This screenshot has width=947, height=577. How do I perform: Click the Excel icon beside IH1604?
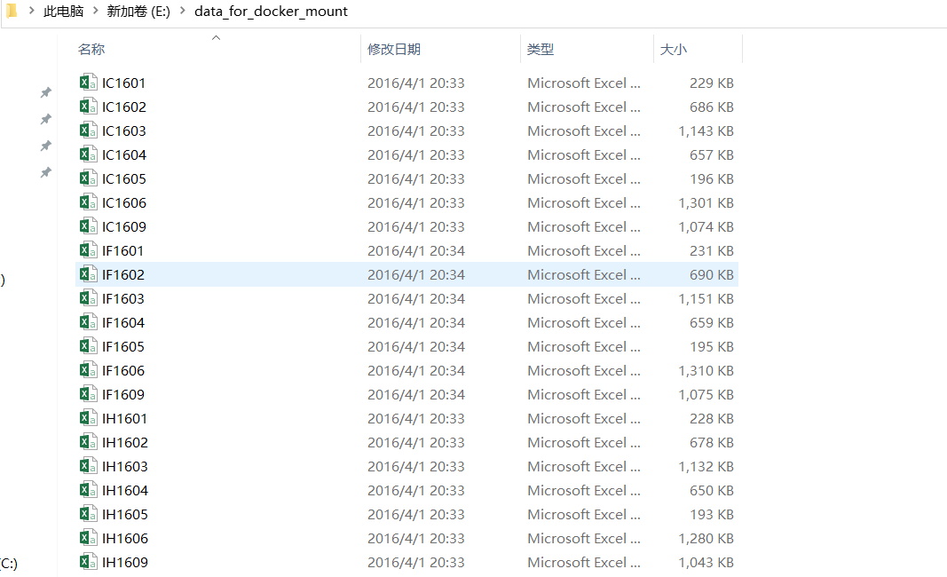[x=87, y=490]
